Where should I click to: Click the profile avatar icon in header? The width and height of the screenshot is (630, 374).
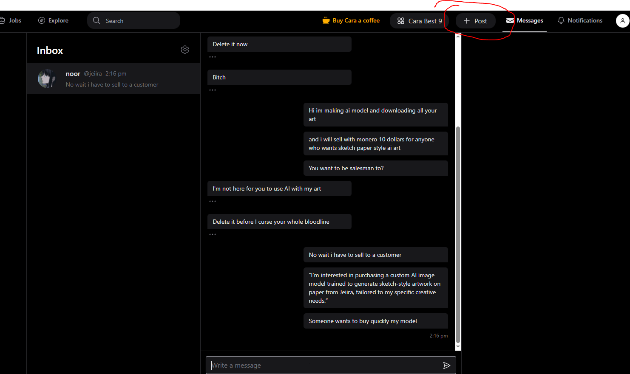pyautogui.click(x=622, y=20)
